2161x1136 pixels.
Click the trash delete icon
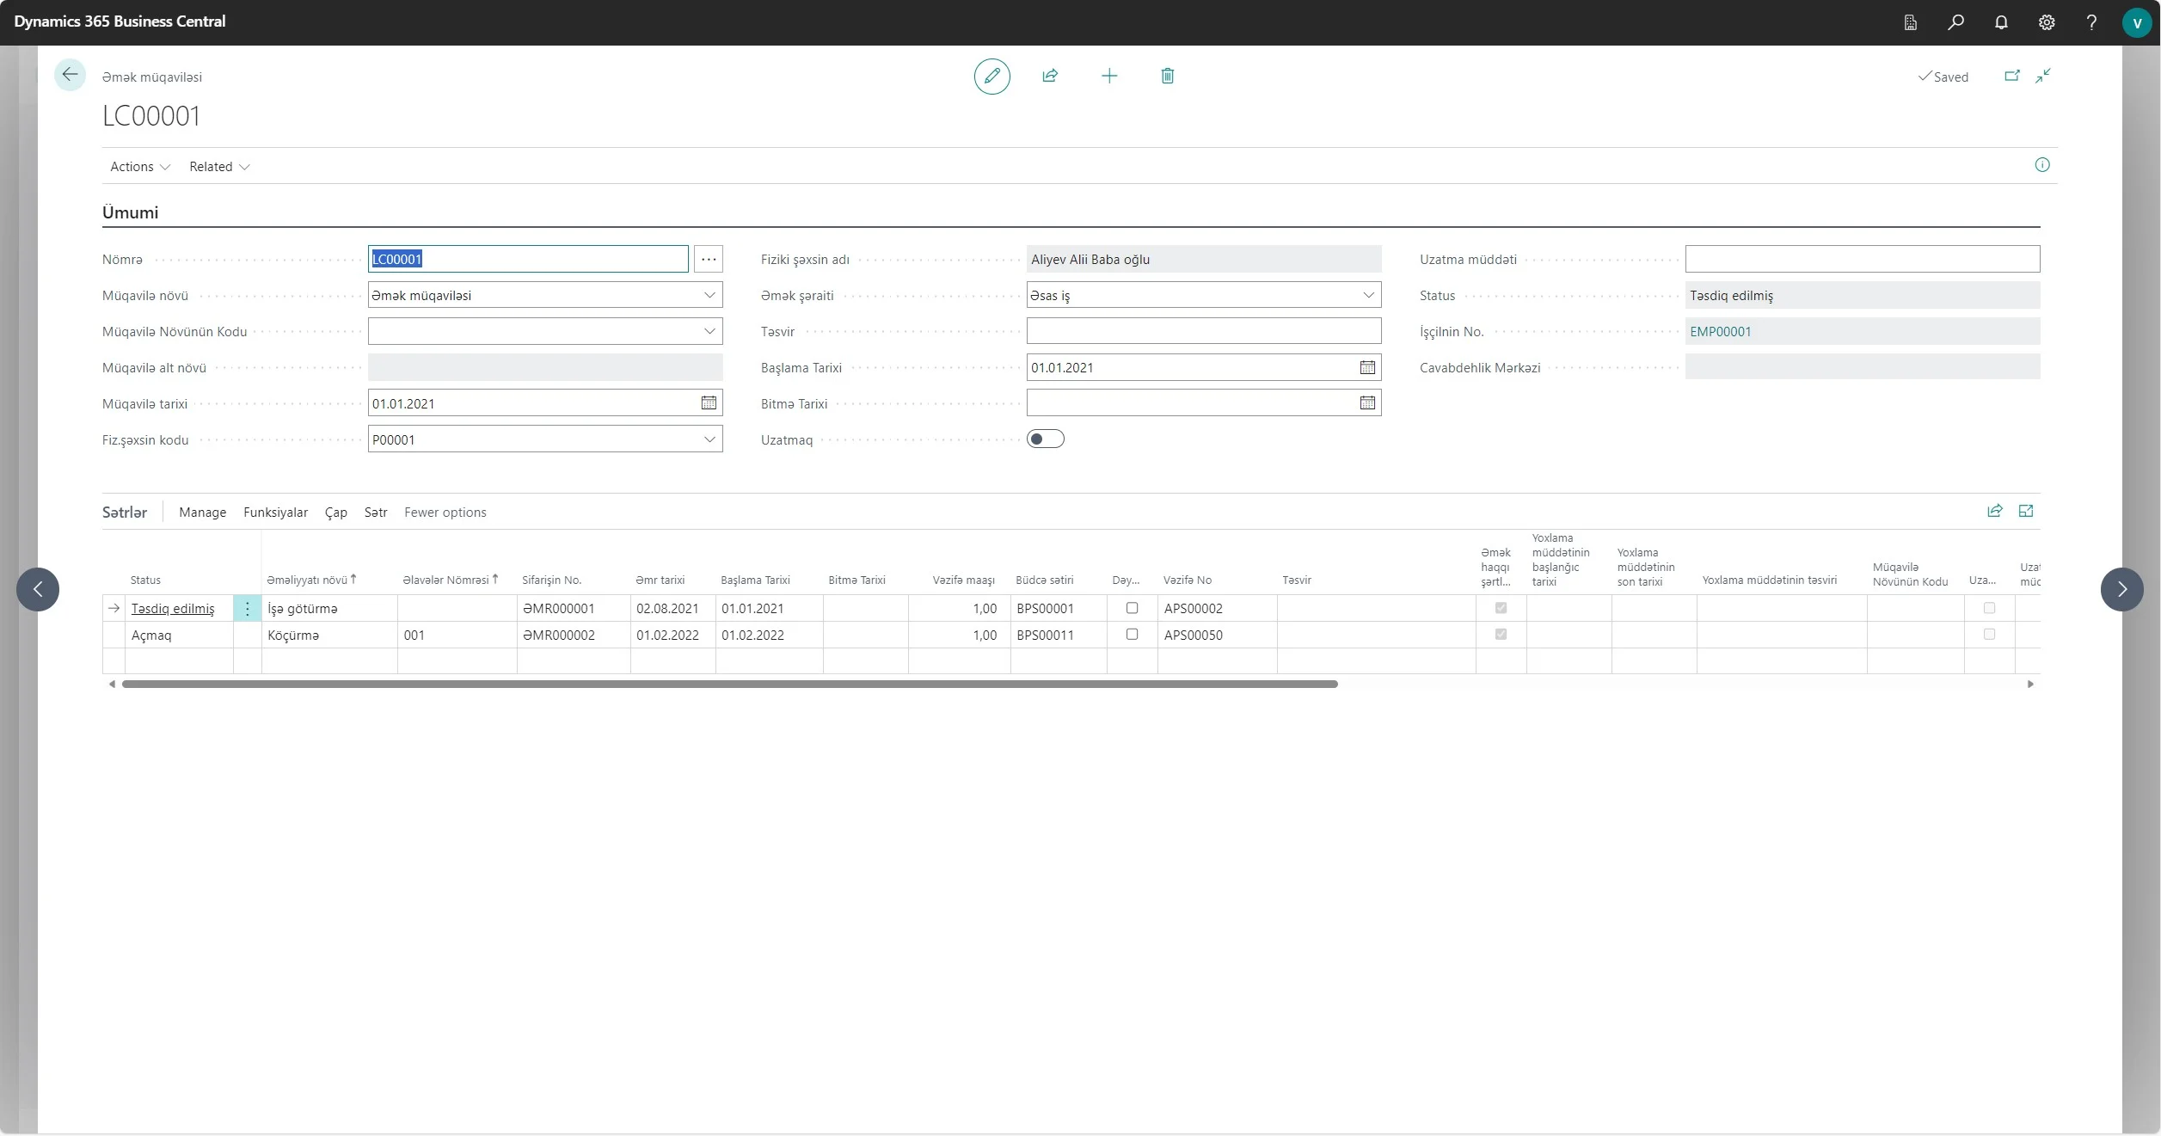click(1167, 76)
